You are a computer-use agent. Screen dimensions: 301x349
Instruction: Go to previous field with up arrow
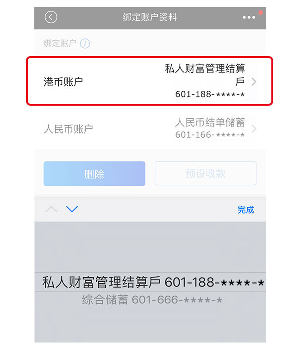(51, 209)
